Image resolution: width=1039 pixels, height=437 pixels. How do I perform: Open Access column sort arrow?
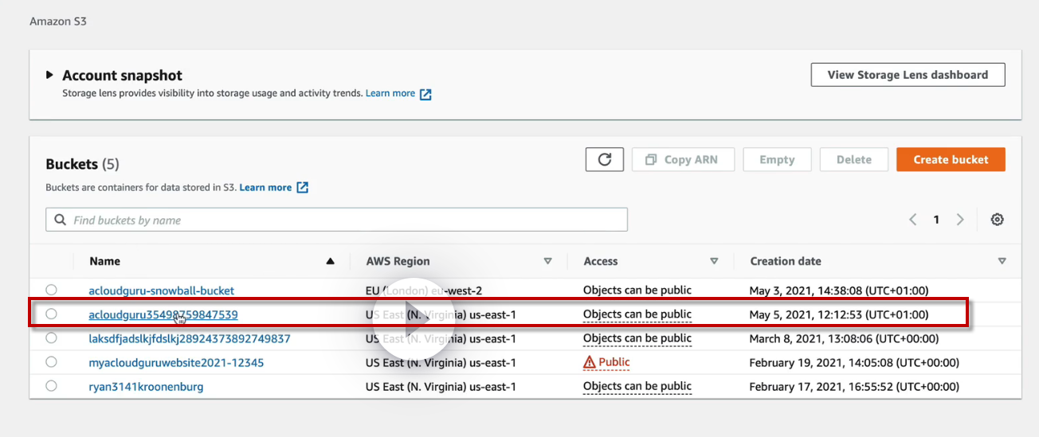(x=714, y=261)
